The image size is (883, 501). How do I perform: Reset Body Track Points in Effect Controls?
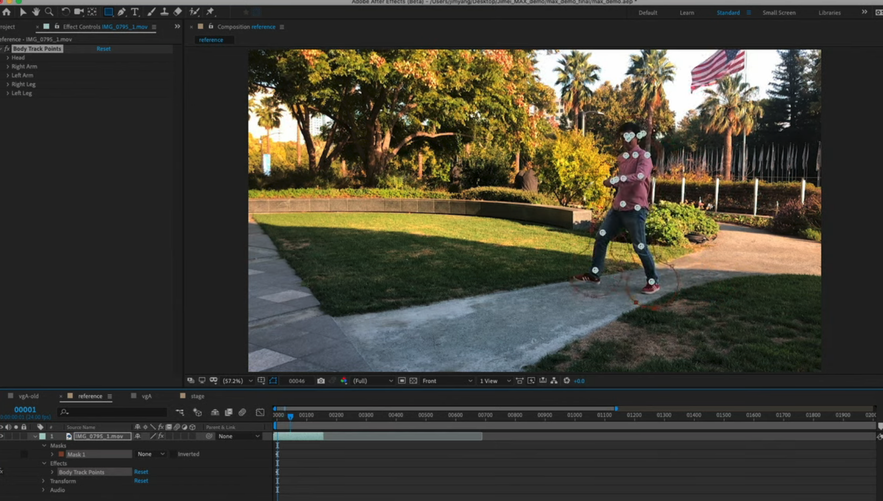[103, 49]
